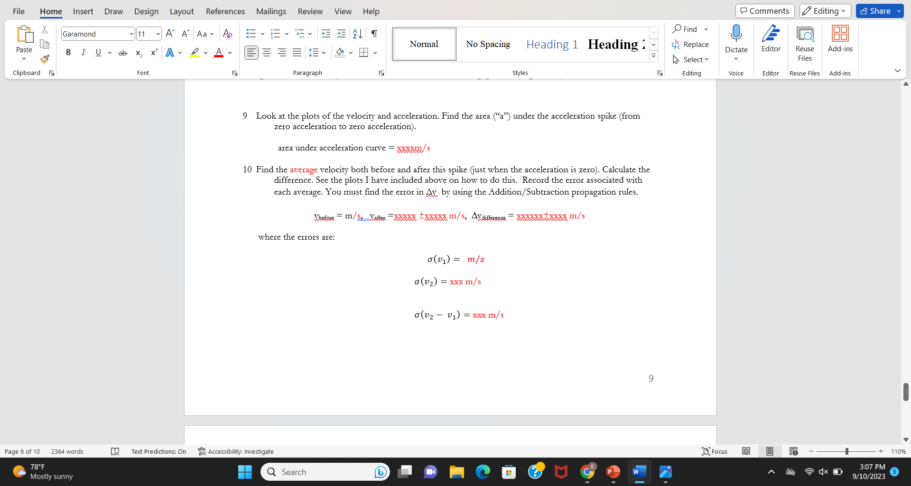Click the Windows taskbar Search box
This screenshot has height=486, width=911.
pos(325,472)
